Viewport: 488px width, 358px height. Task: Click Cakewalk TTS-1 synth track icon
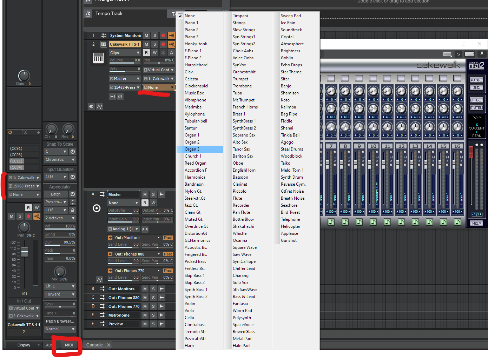point(104,44)
